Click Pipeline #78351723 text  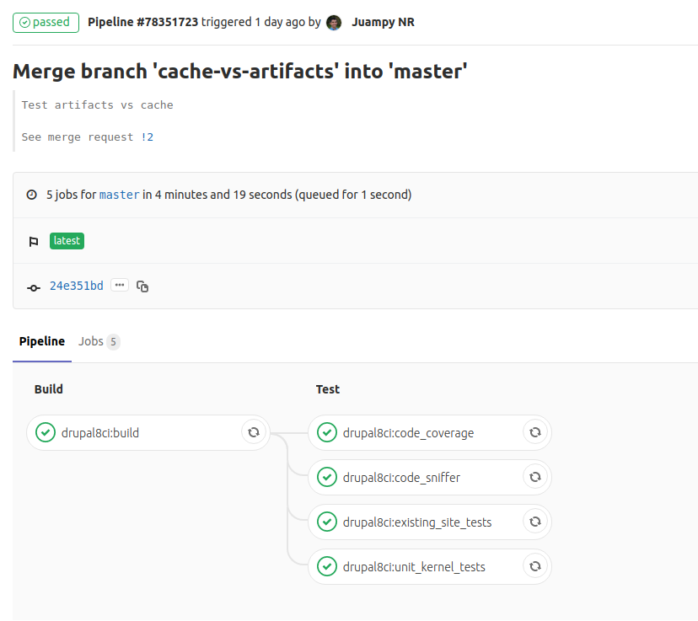pos(143,22)
